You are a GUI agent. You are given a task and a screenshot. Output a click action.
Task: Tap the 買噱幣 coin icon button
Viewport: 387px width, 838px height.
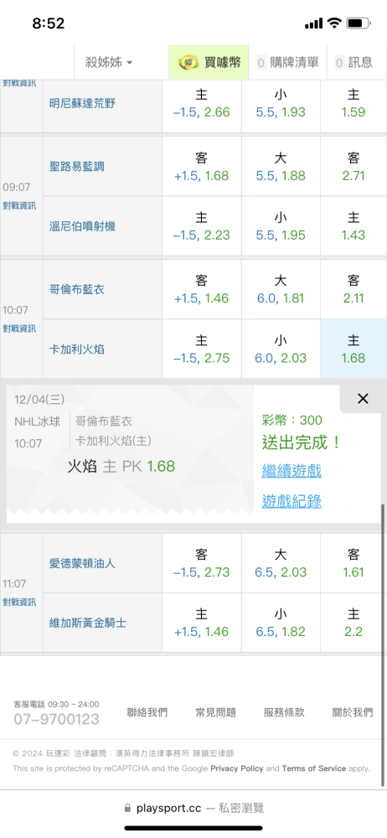click(x=209, y=63)
